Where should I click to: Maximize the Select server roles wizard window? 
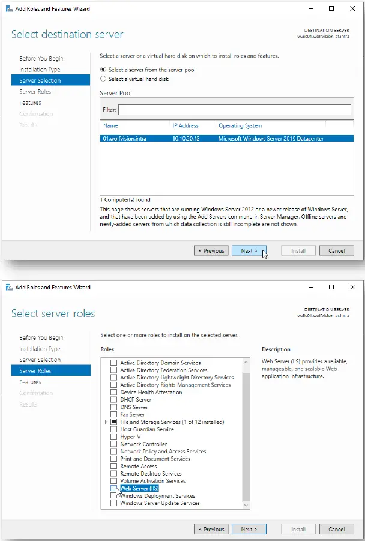click(331, 288)
